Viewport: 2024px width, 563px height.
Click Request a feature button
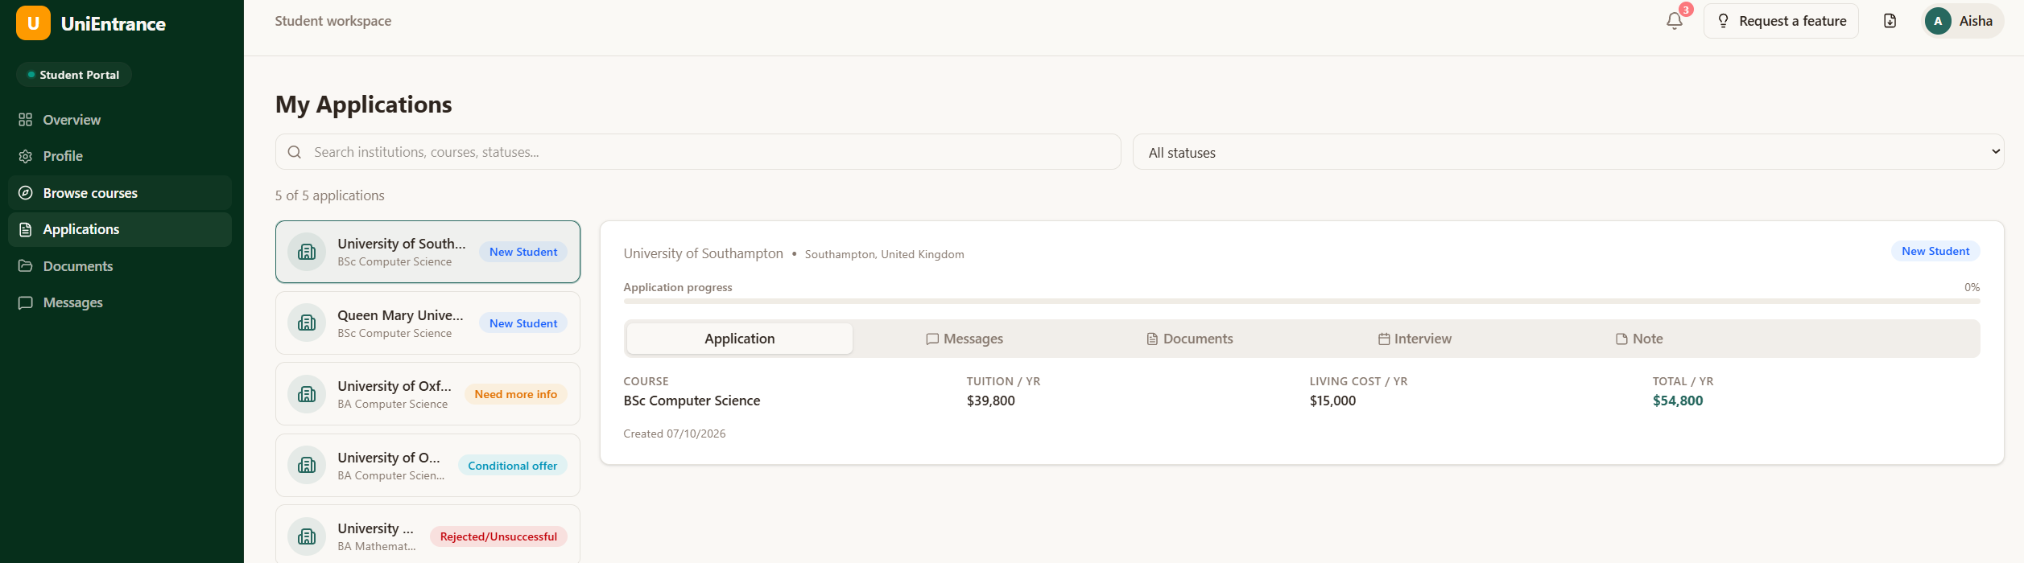(1781, 21)
